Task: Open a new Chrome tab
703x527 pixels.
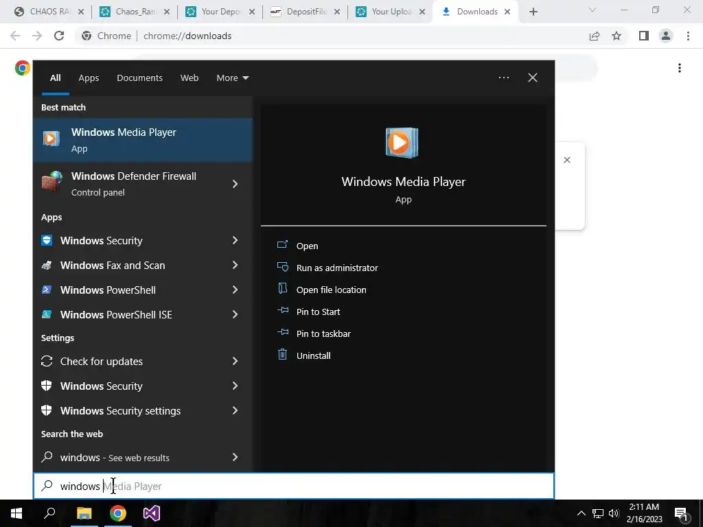Action: point(533,12)
